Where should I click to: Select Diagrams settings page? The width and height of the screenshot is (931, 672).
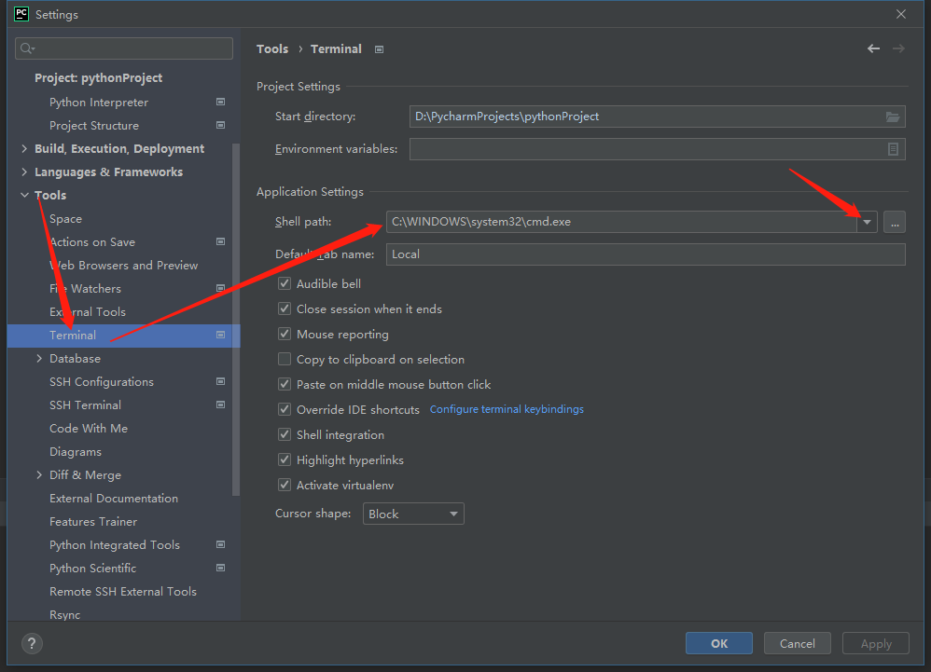[76, 452]
